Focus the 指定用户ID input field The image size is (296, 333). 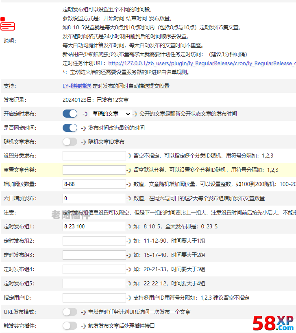point(94,298)
